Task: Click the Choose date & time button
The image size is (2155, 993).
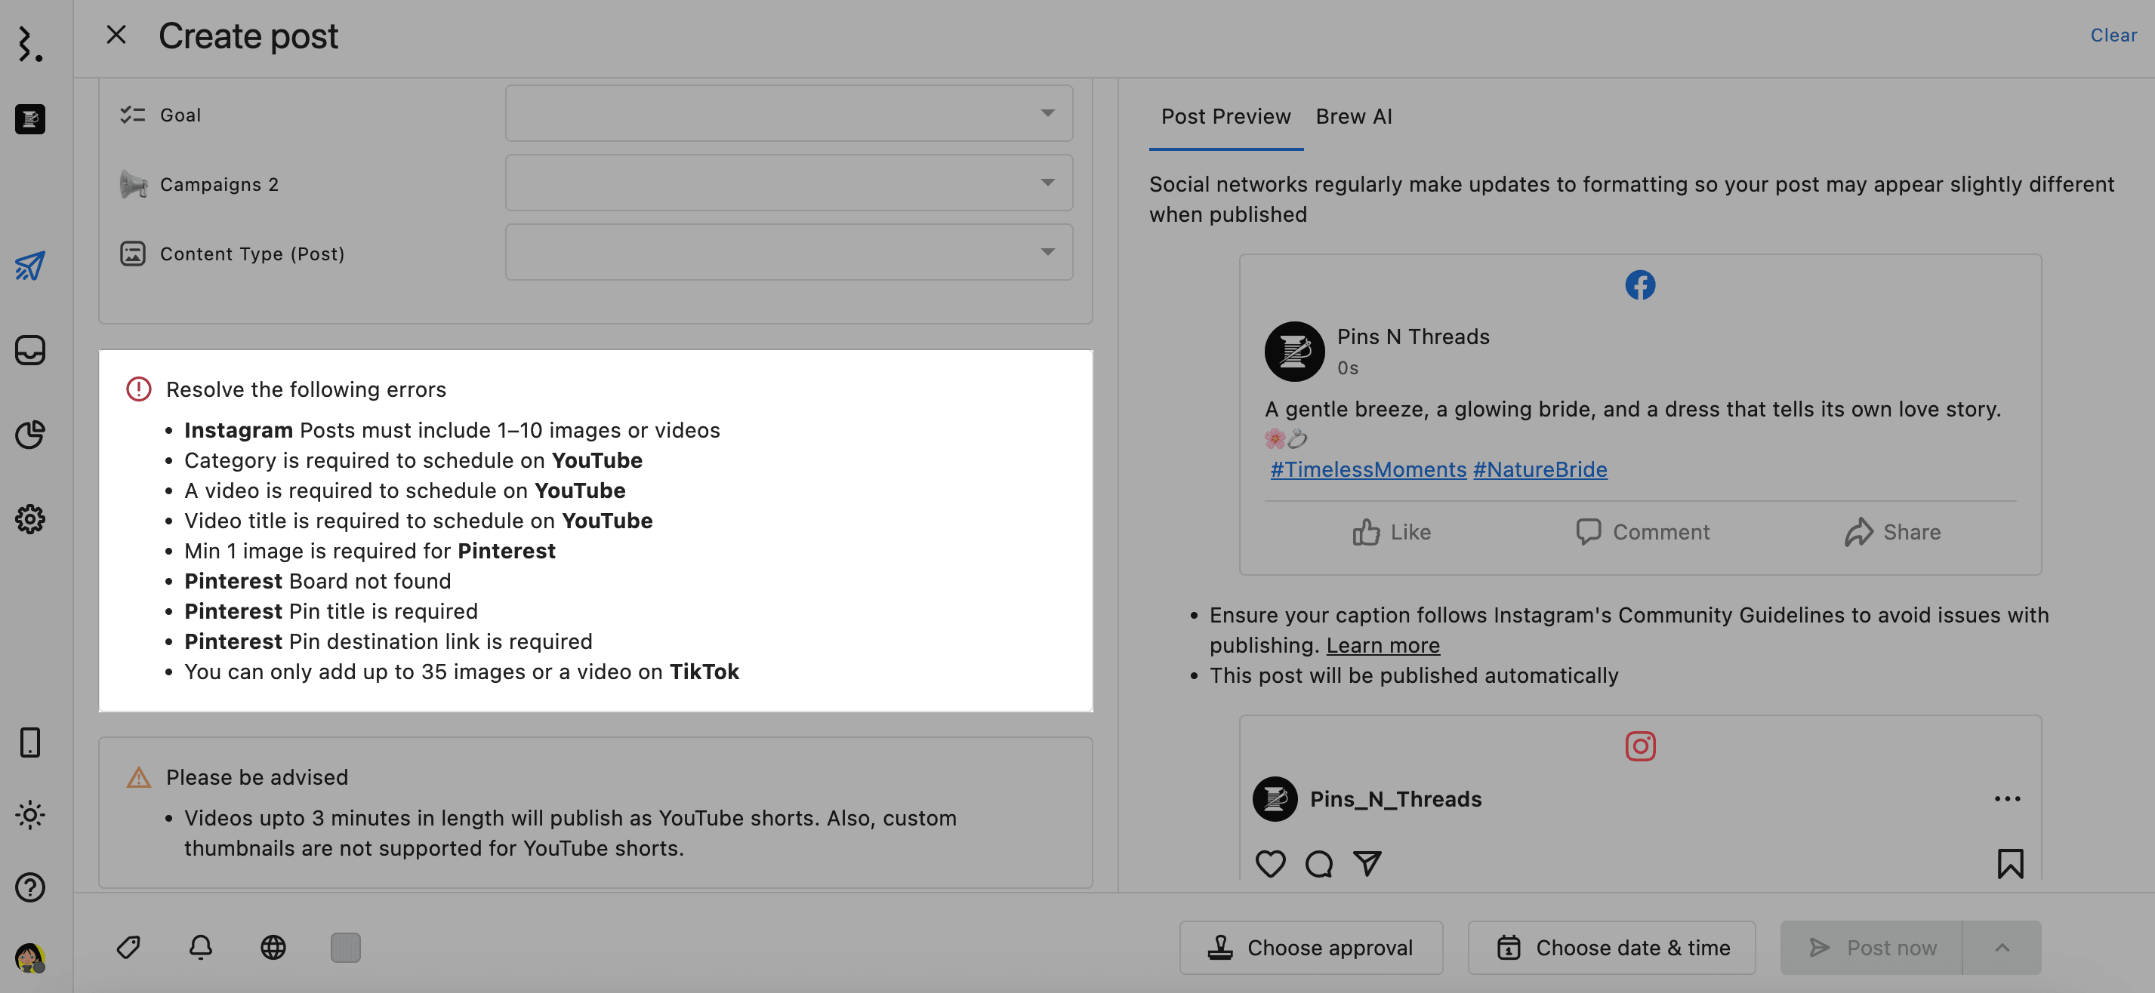Action: click(1611, 947)
